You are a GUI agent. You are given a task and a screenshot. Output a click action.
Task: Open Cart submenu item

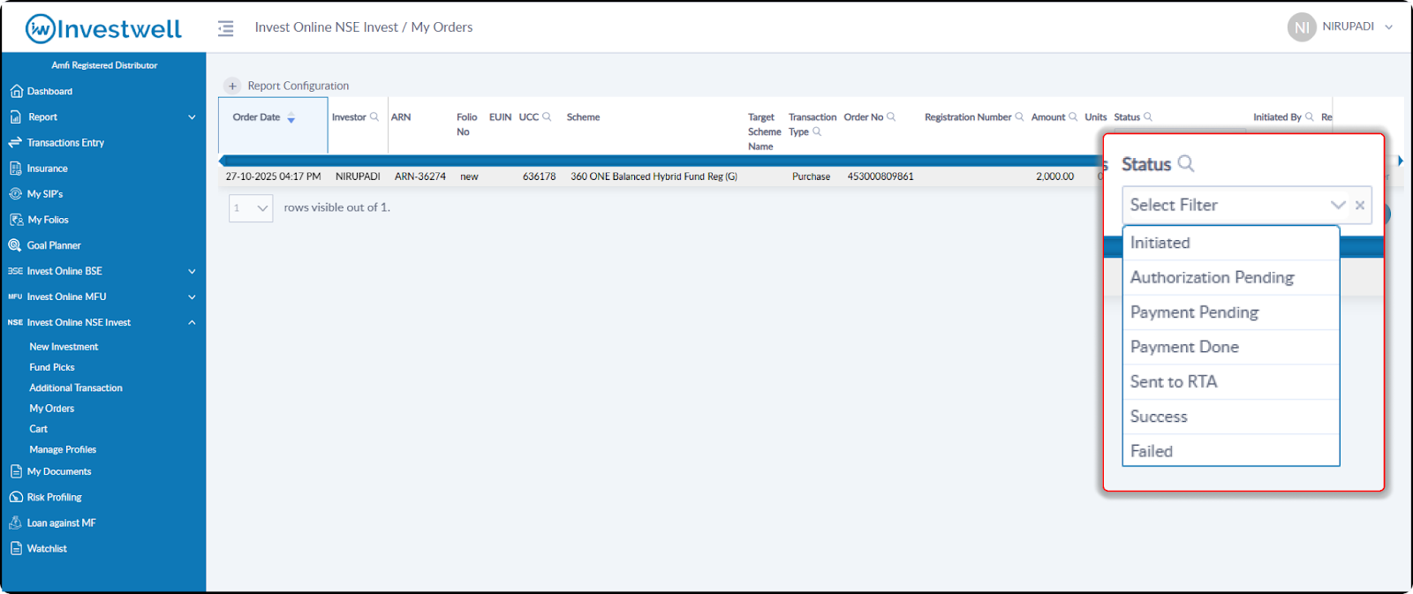(39, 429)
